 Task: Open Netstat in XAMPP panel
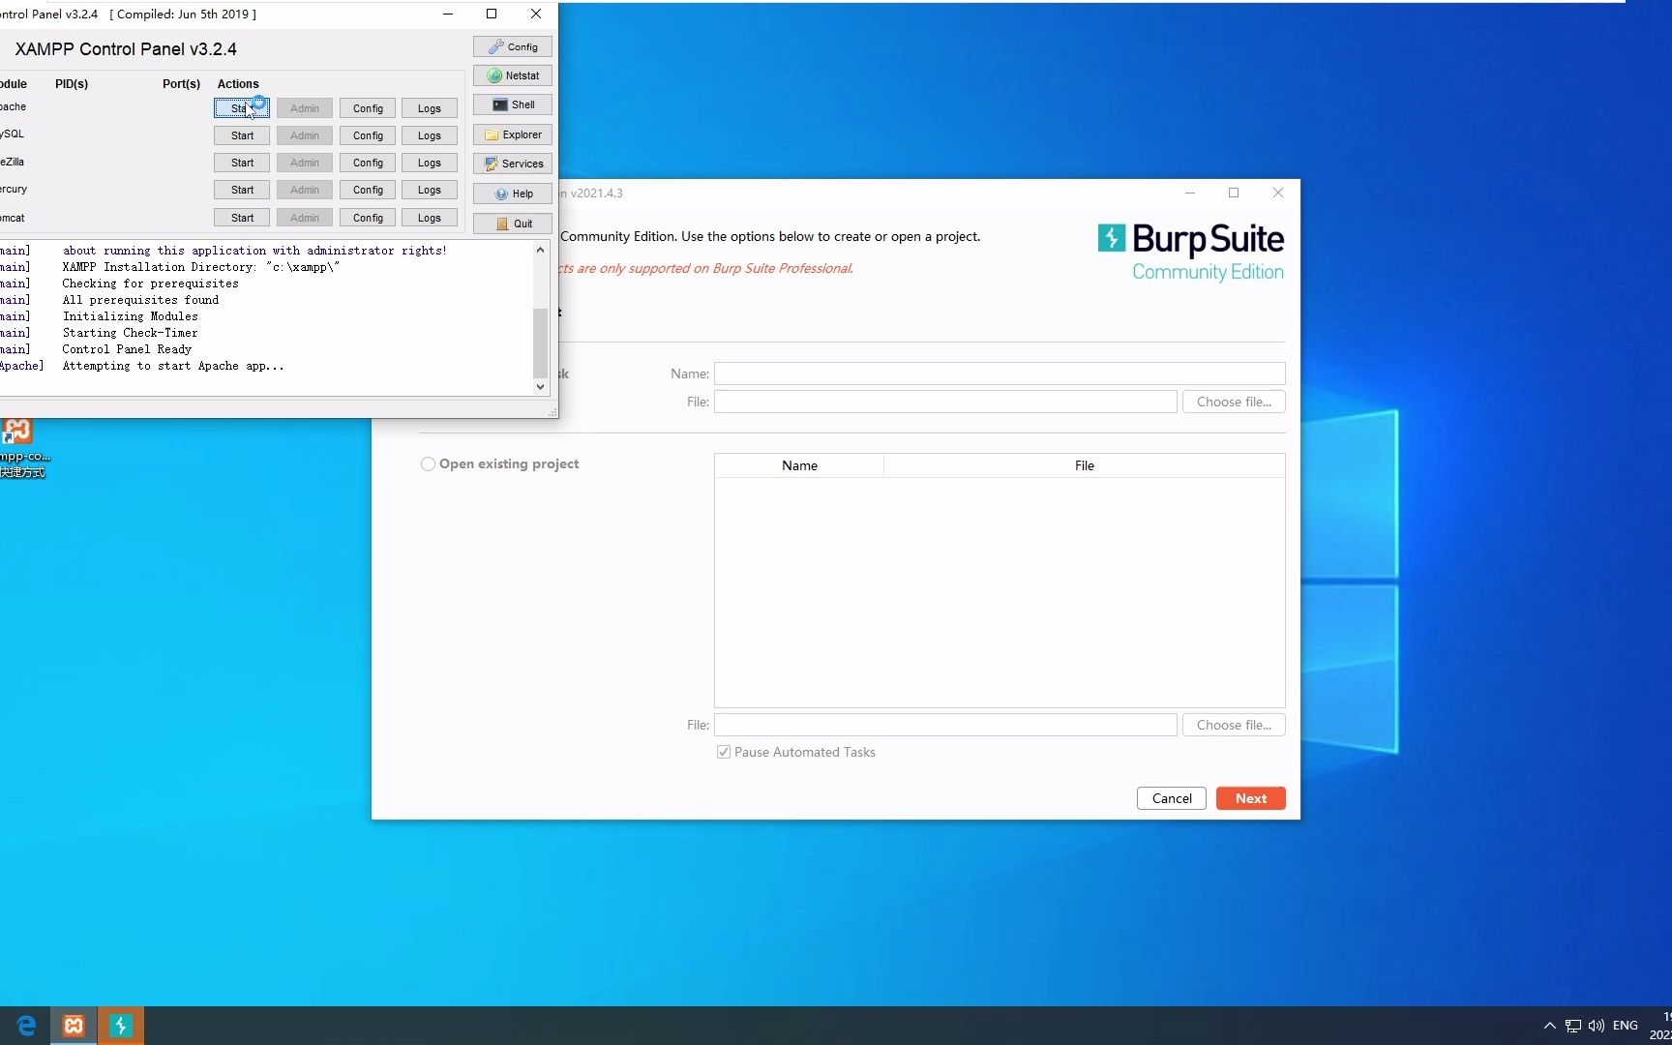point(512,75)
